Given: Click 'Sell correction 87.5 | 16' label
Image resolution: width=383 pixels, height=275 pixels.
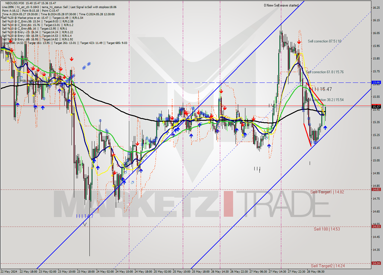Looking at the screenshot, I should 324,41.
